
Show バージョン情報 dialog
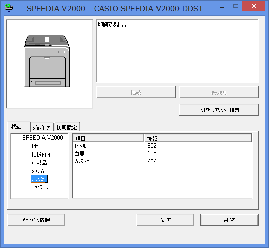(36, 220)
